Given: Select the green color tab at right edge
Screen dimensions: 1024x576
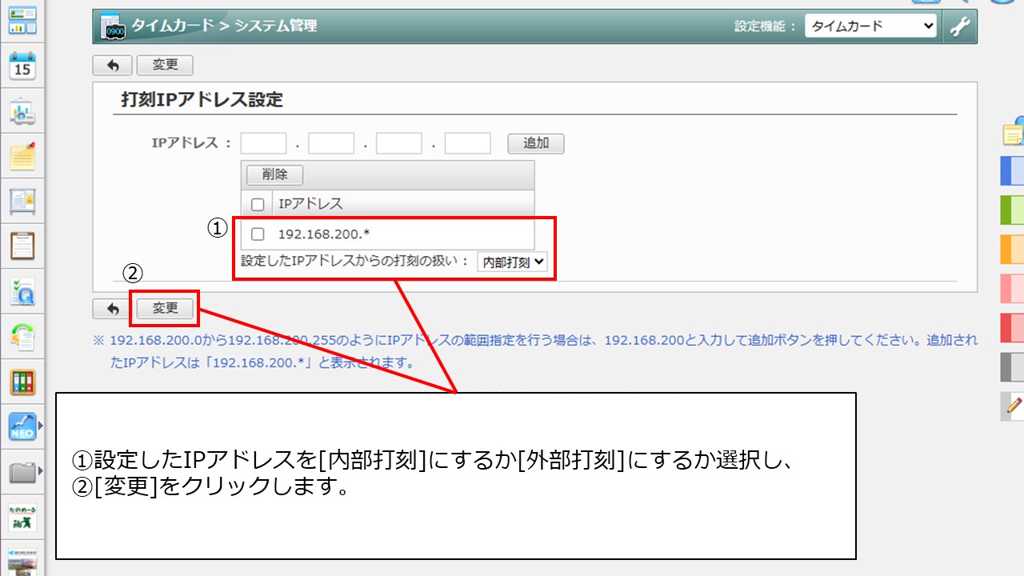Looking at the screenshot, I should pos(1013,210).
